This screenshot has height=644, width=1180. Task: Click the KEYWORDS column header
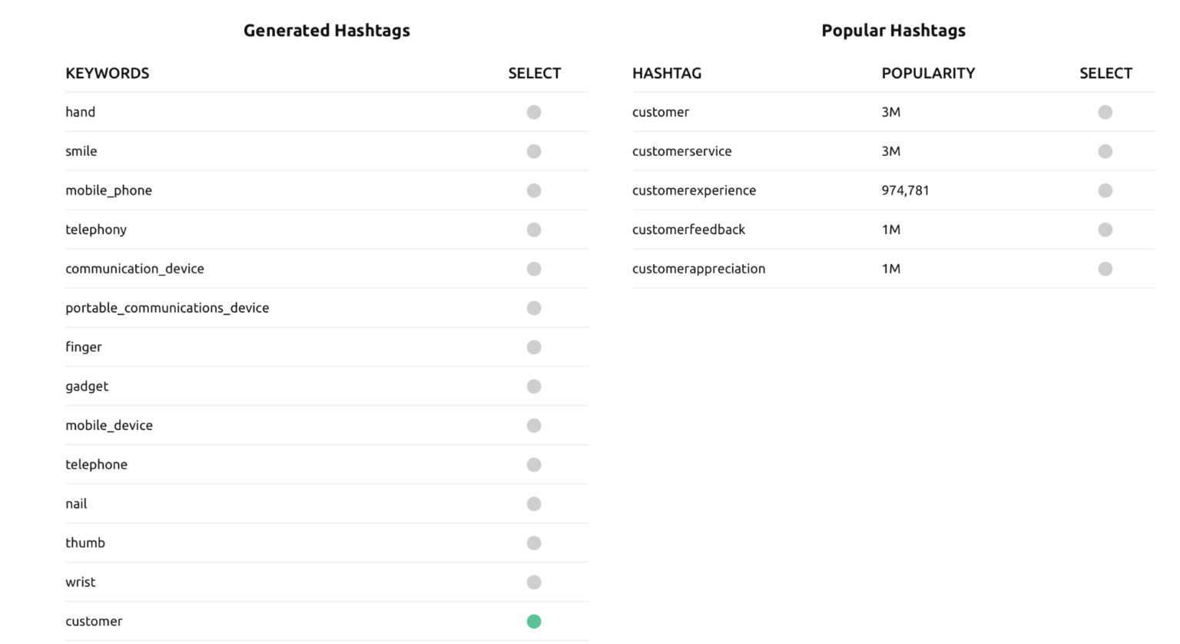[107, 73]
